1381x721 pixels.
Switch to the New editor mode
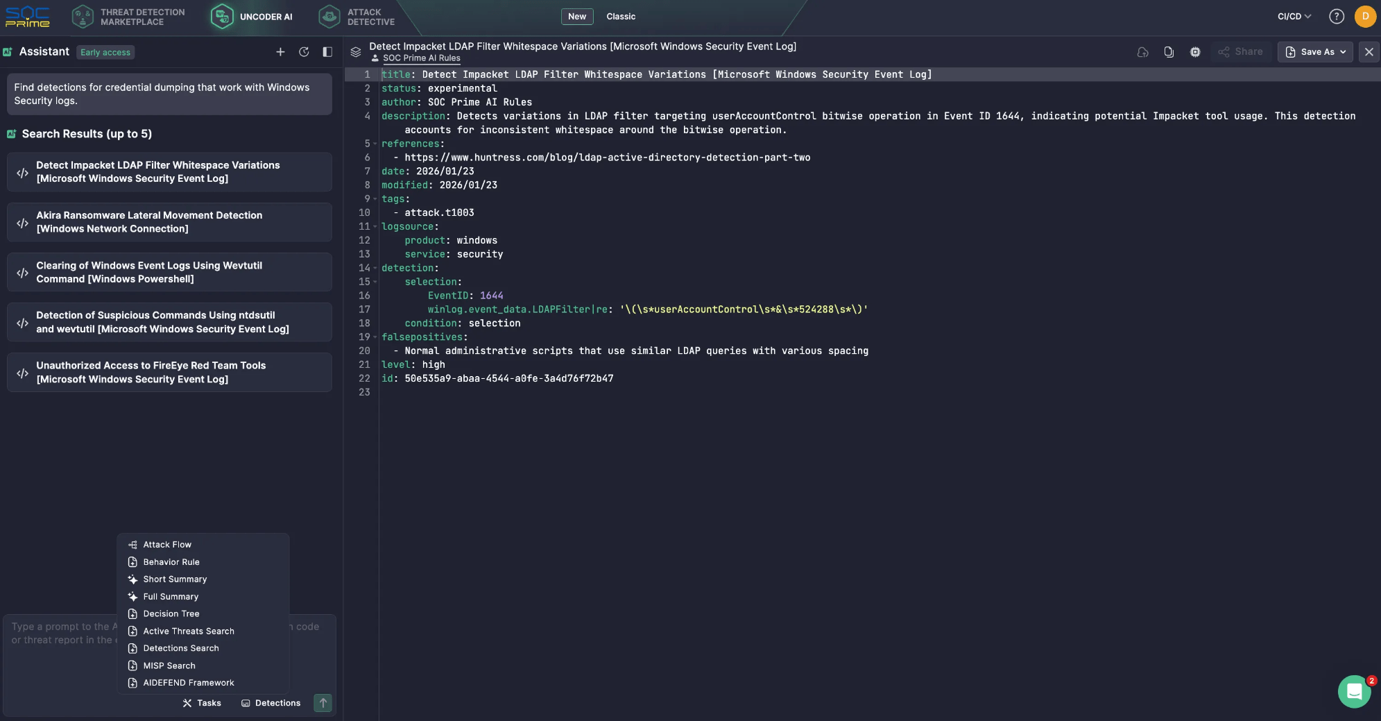(x=576, y=16)
